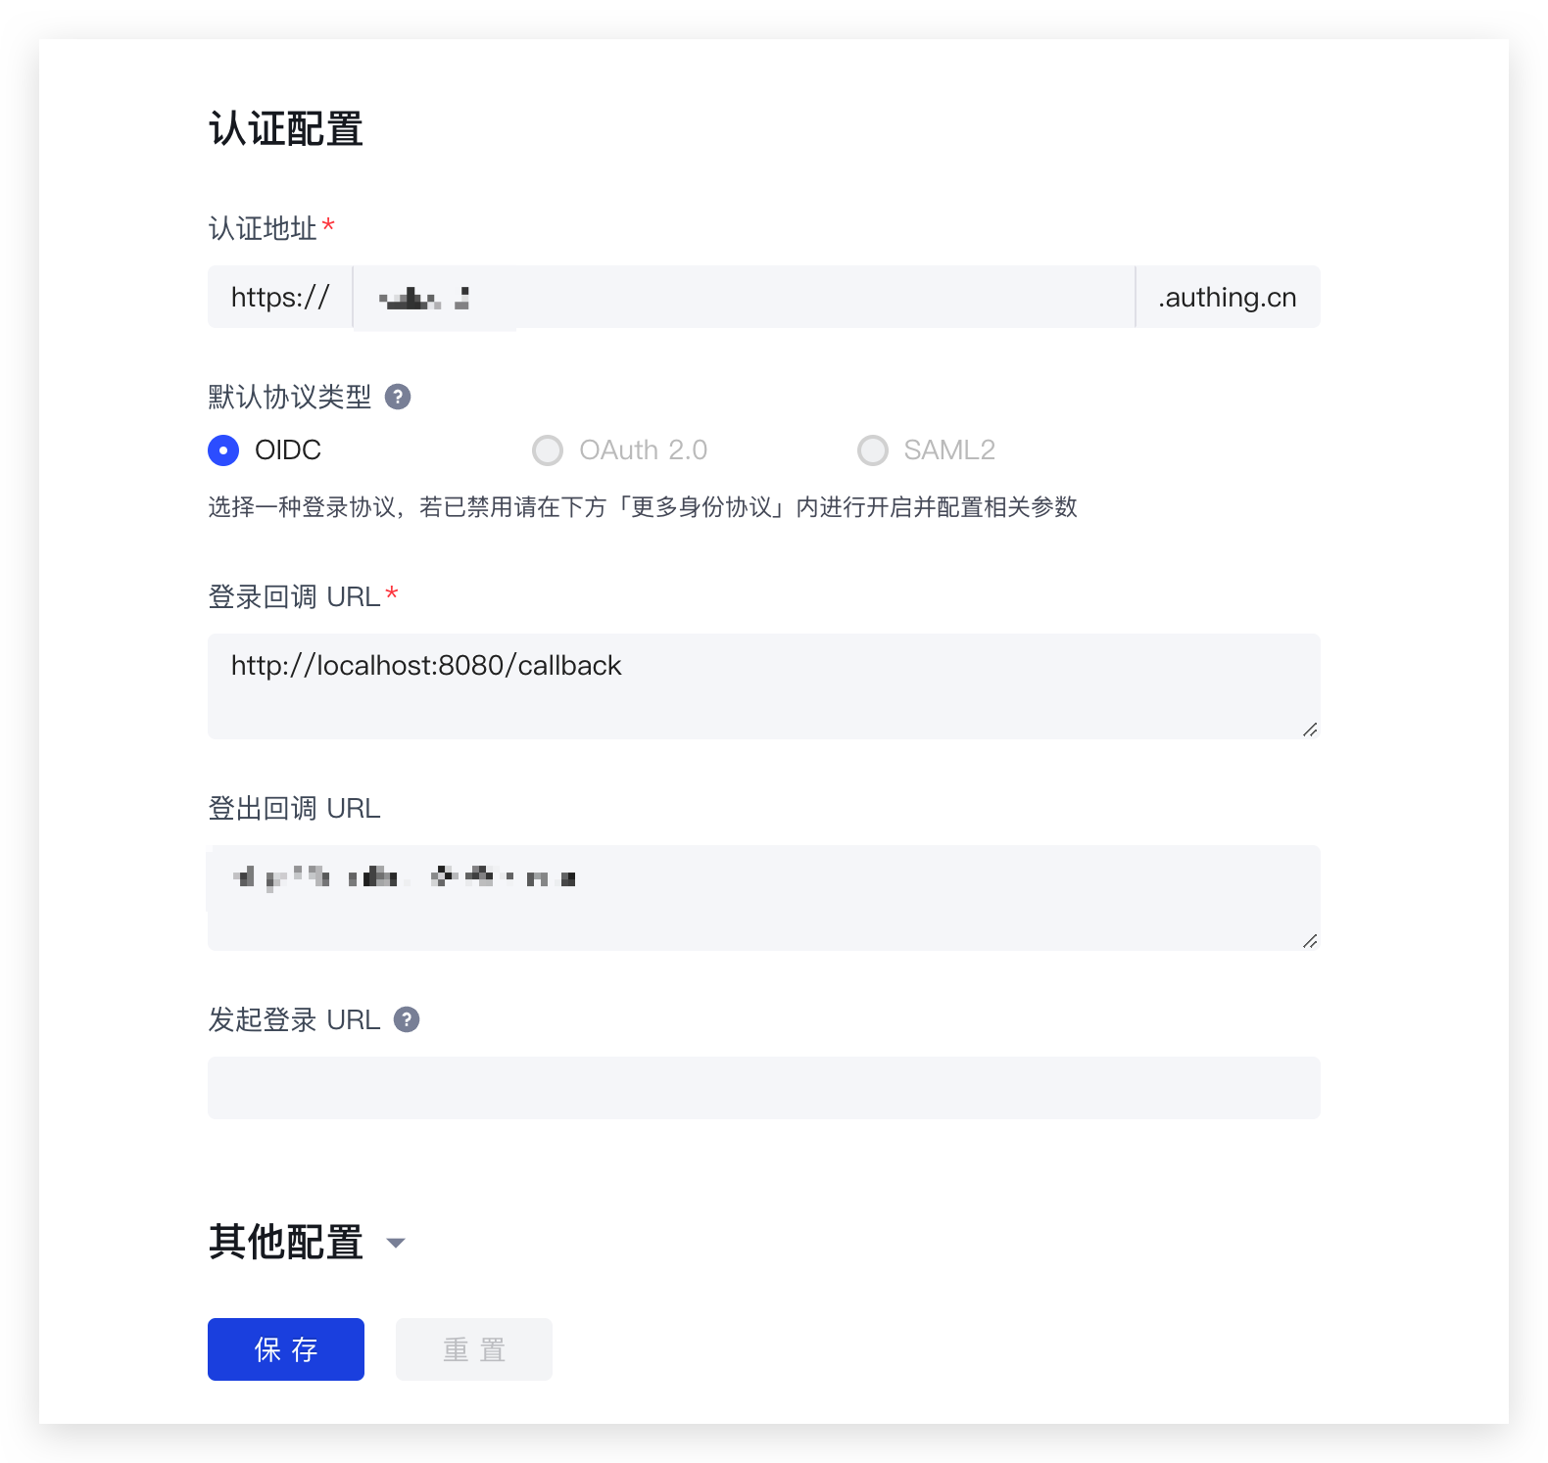Click the .authing.cn domain suffix
Image resolution: width=1548 pixels, height=1463 pixels.
click(x=1228, y=297)
